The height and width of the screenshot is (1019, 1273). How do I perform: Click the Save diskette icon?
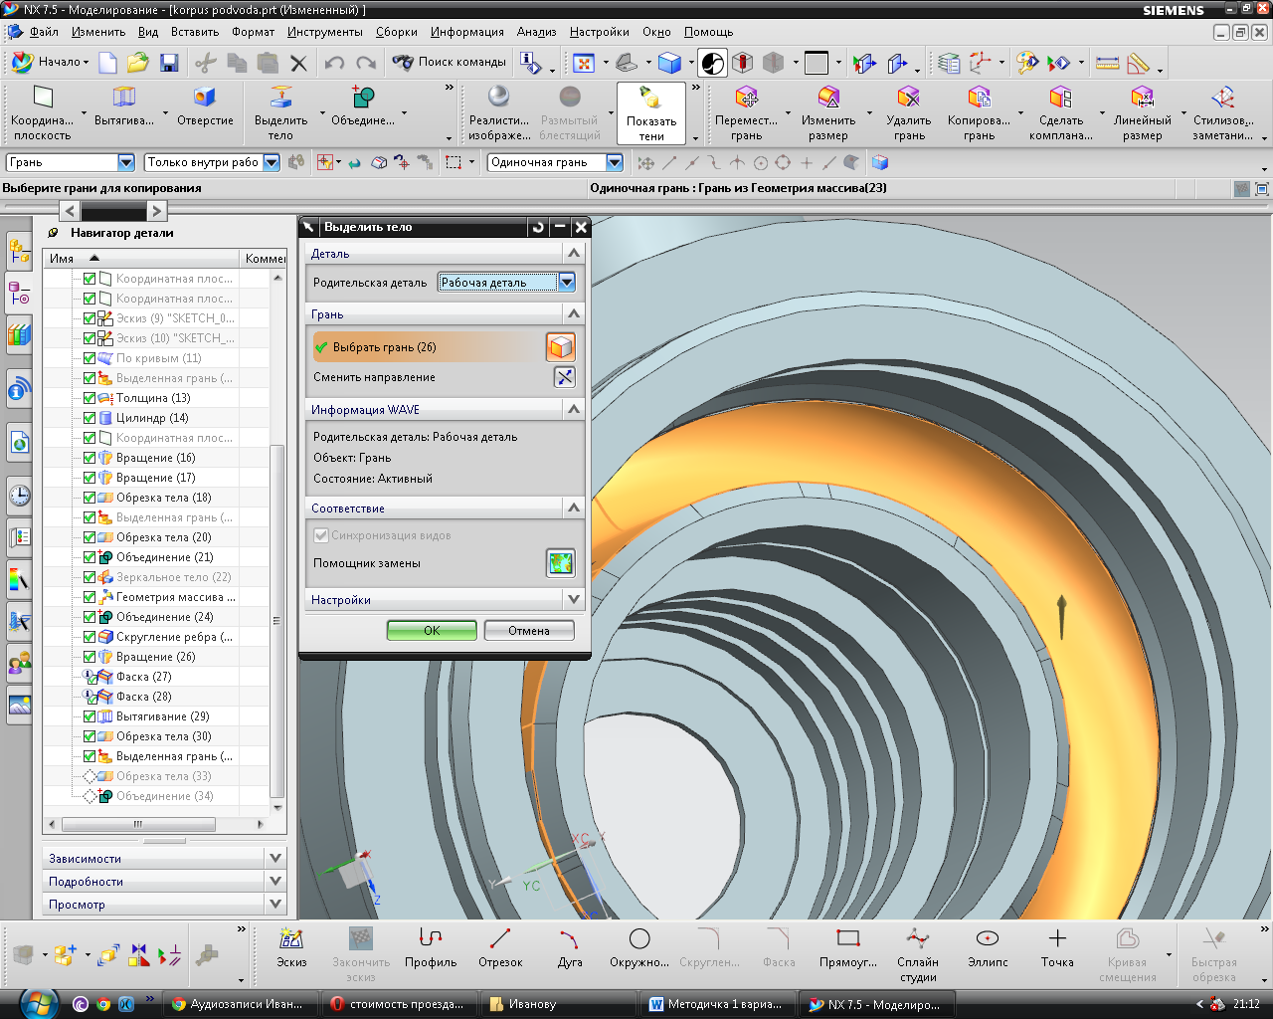point(169,63)
